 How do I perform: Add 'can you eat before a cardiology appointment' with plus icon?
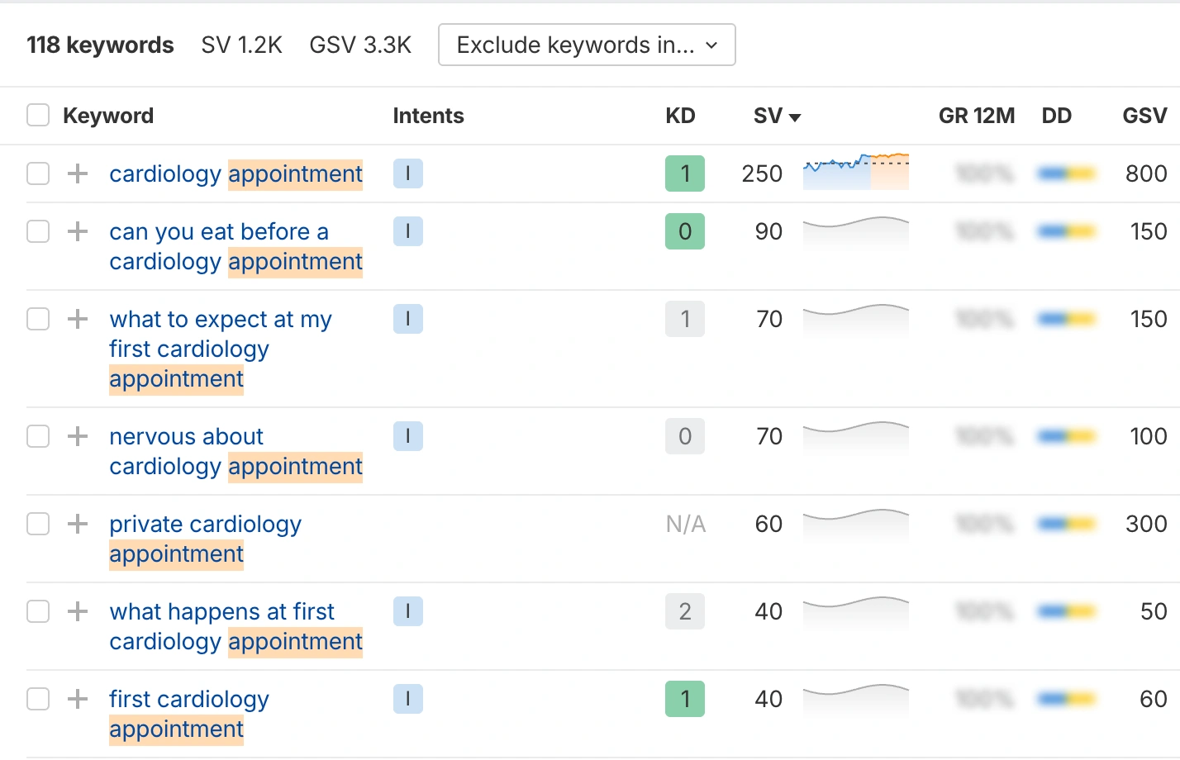tap(78, 231)
